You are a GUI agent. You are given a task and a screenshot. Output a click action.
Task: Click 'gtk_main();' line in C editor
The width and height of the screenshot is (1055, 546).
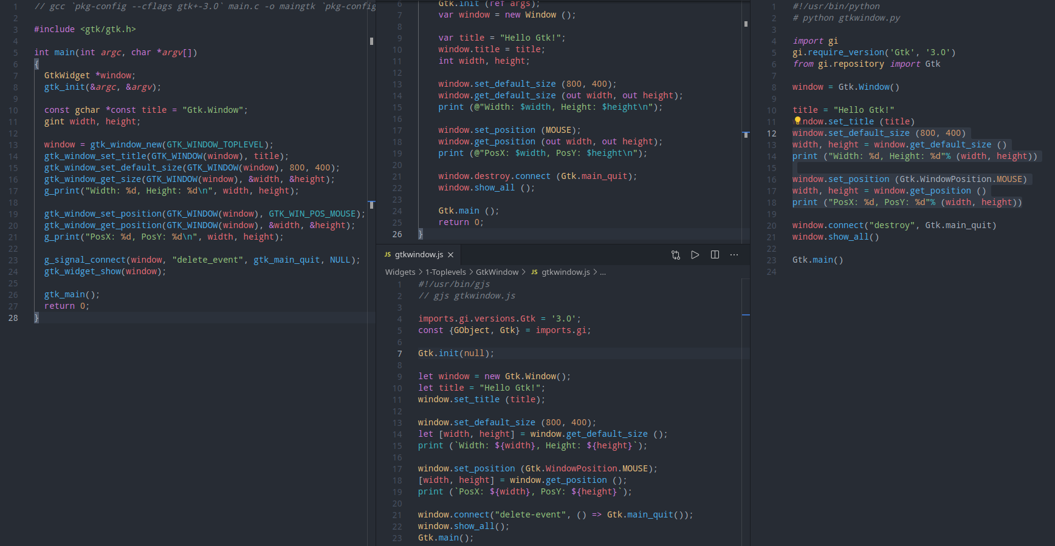(72, 294)
